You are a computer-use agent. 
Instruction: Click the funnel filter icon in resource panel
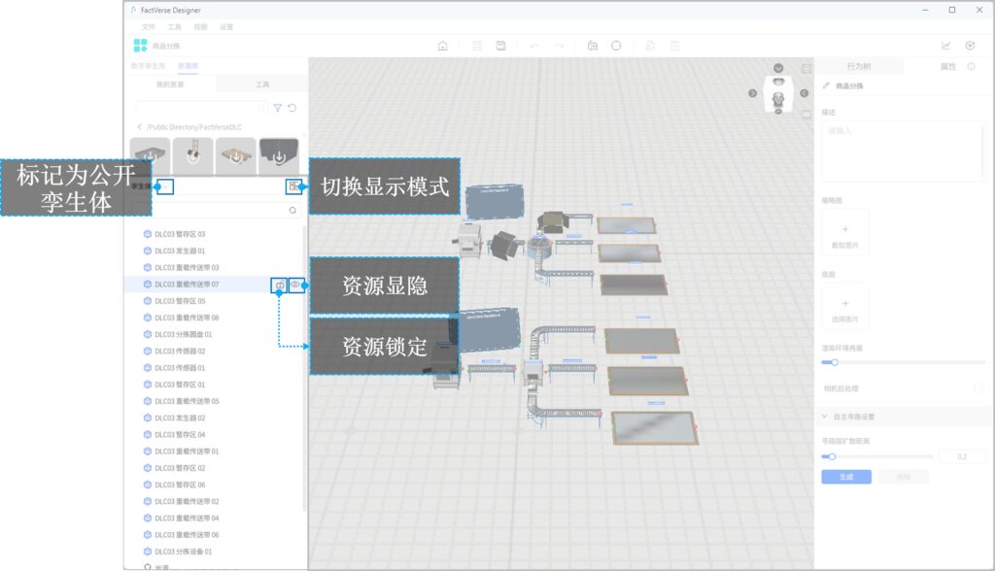[277, 108]
